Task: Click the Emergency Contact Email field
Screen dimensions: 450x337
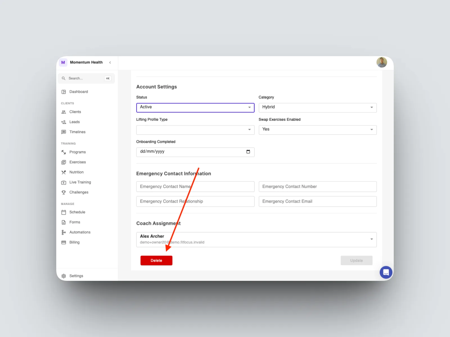Action: 318,201
